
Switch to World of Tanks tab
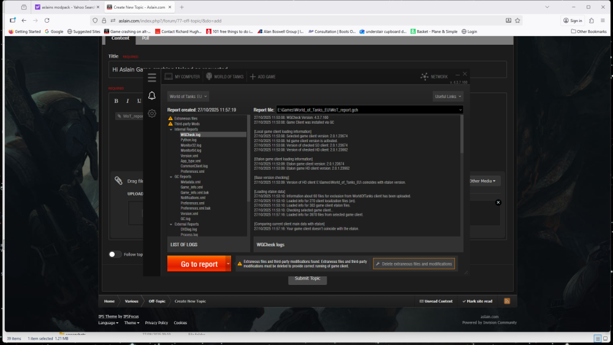(225, 77)
